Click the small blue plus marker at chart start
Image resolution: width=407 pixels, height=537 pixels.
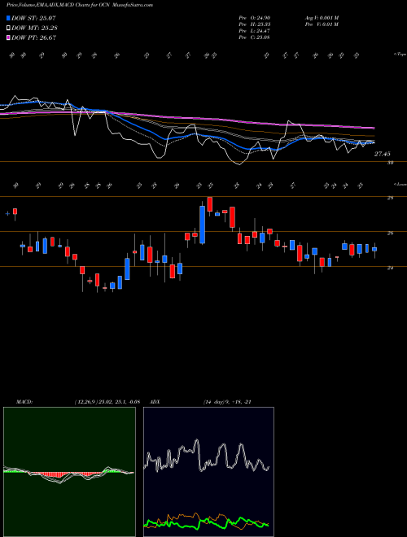pos(7,214)
